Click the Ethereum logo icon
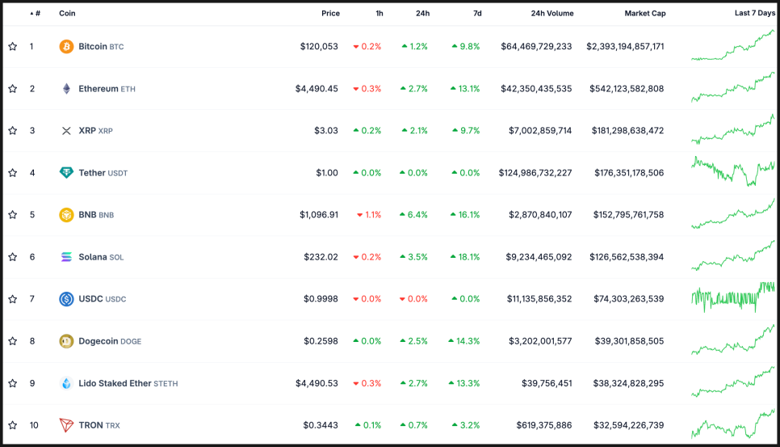780x447 pixels. point(66,89)
